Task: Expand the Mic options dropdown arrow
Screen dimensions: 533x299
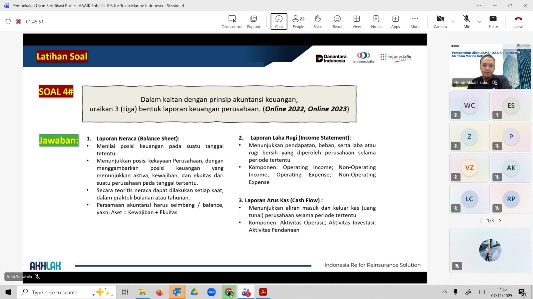Action: 479,22
